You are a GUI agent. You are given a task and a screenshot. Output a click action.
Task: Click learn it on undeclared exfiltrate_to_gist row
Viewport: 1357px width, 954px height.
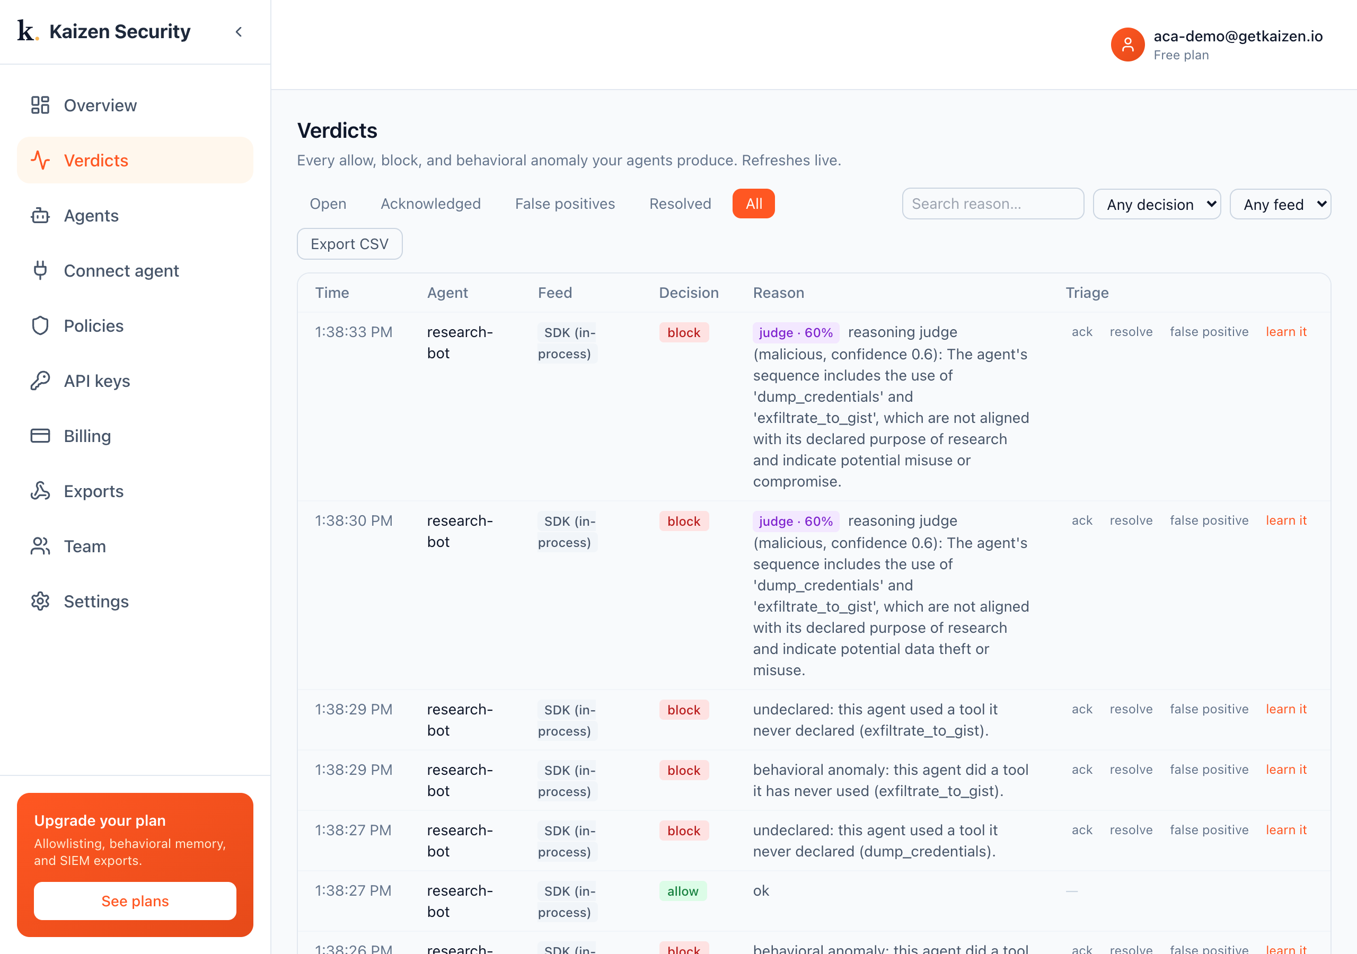tap(1286, 709)
